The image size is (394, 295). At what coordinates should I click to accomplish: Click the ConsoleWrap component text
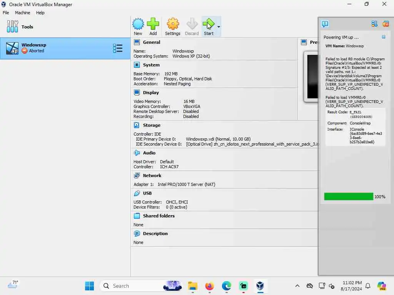(x=360, y=123)
